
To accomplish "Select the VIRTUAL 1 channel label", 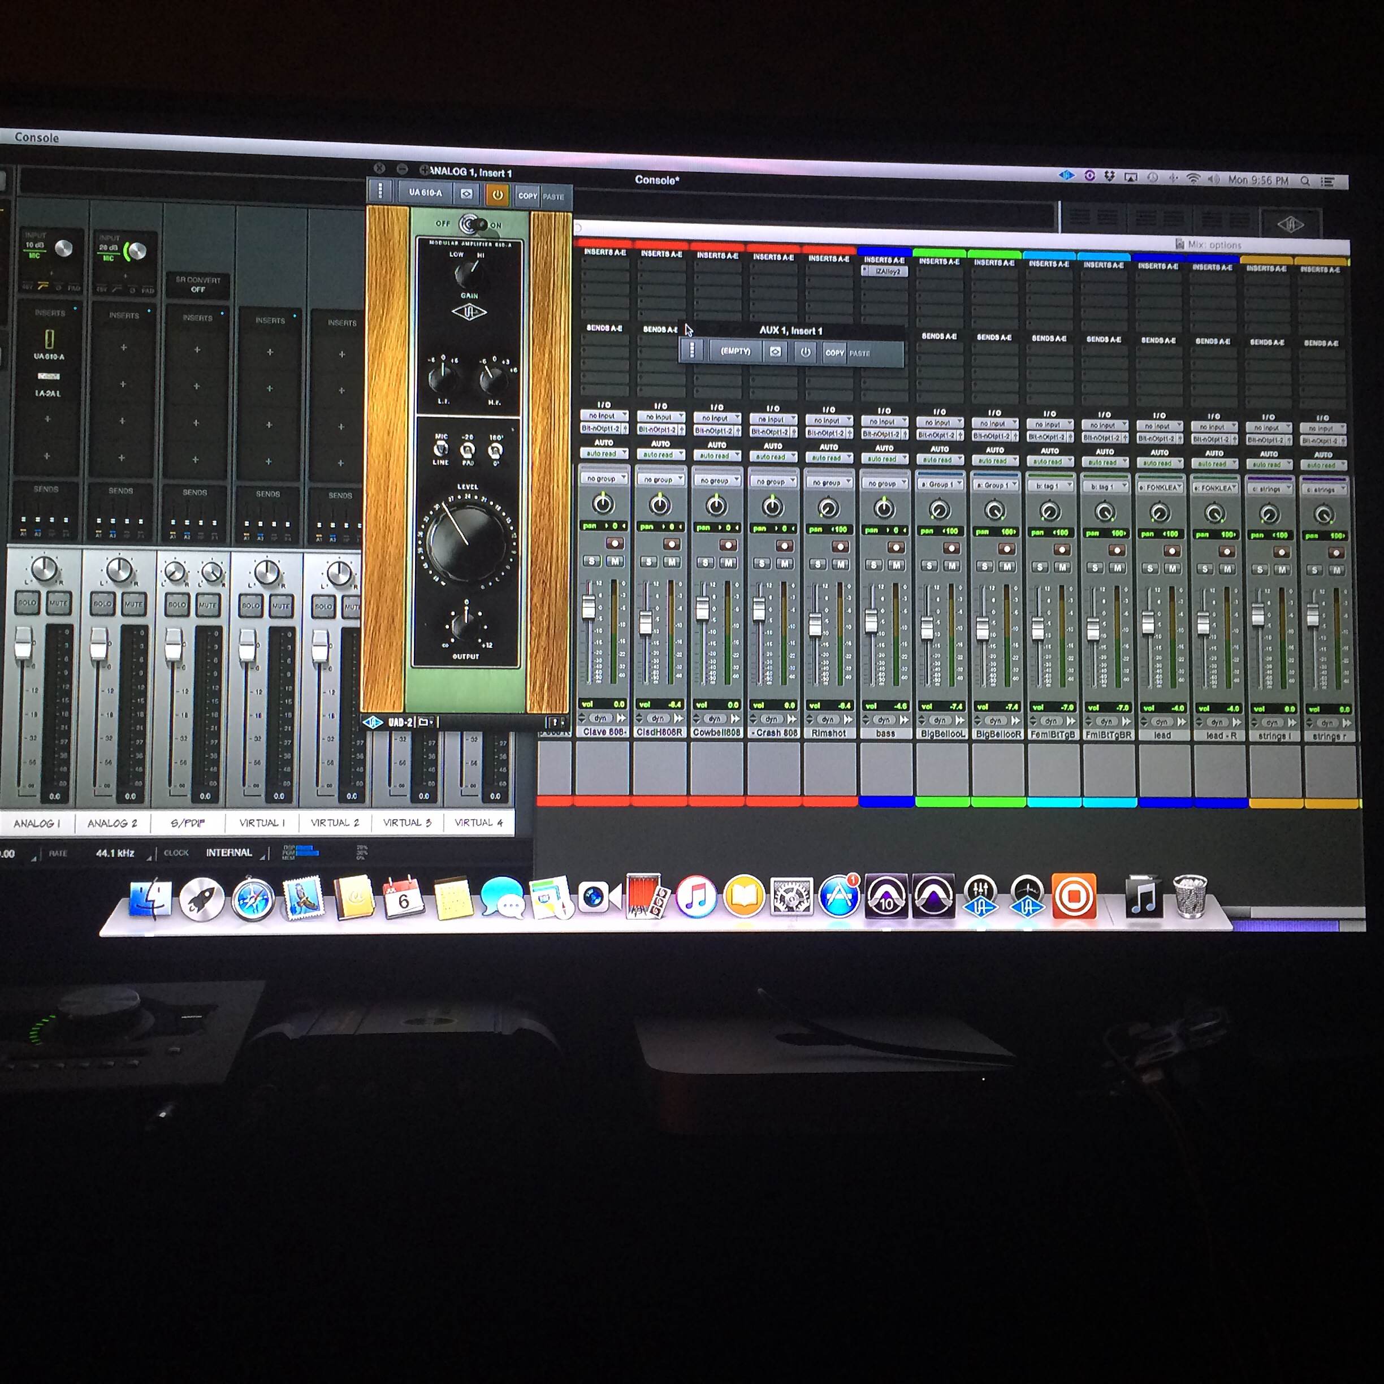I will (261, 823).
